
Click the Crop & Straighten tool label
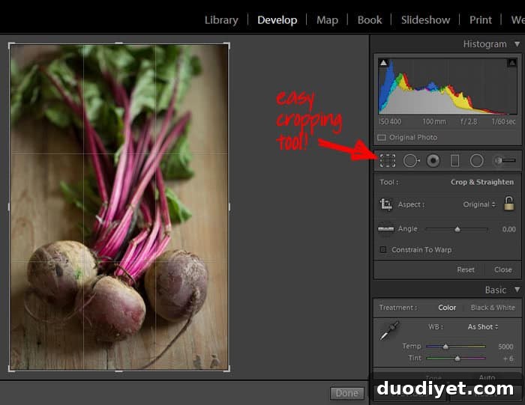click(481, 182)
